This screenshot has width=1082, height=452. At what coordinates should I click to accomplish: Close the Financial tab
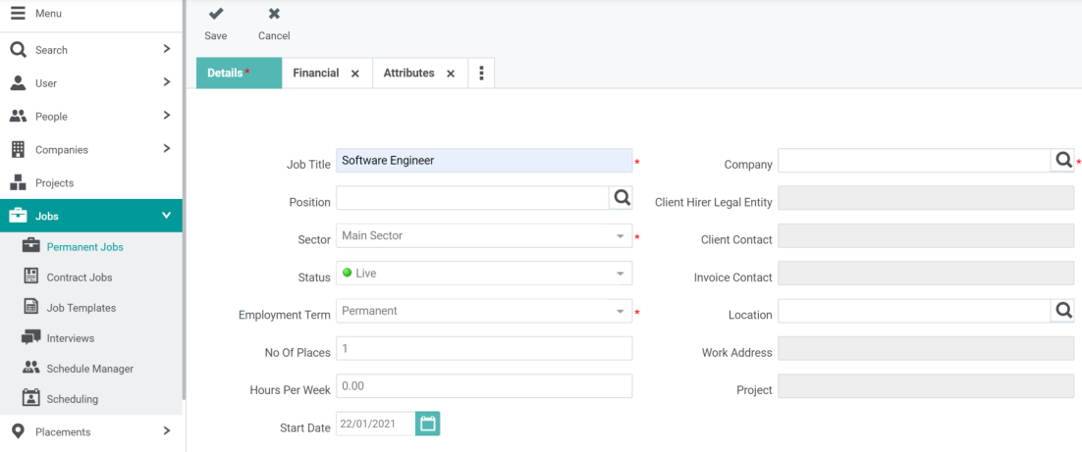point(354,74)
